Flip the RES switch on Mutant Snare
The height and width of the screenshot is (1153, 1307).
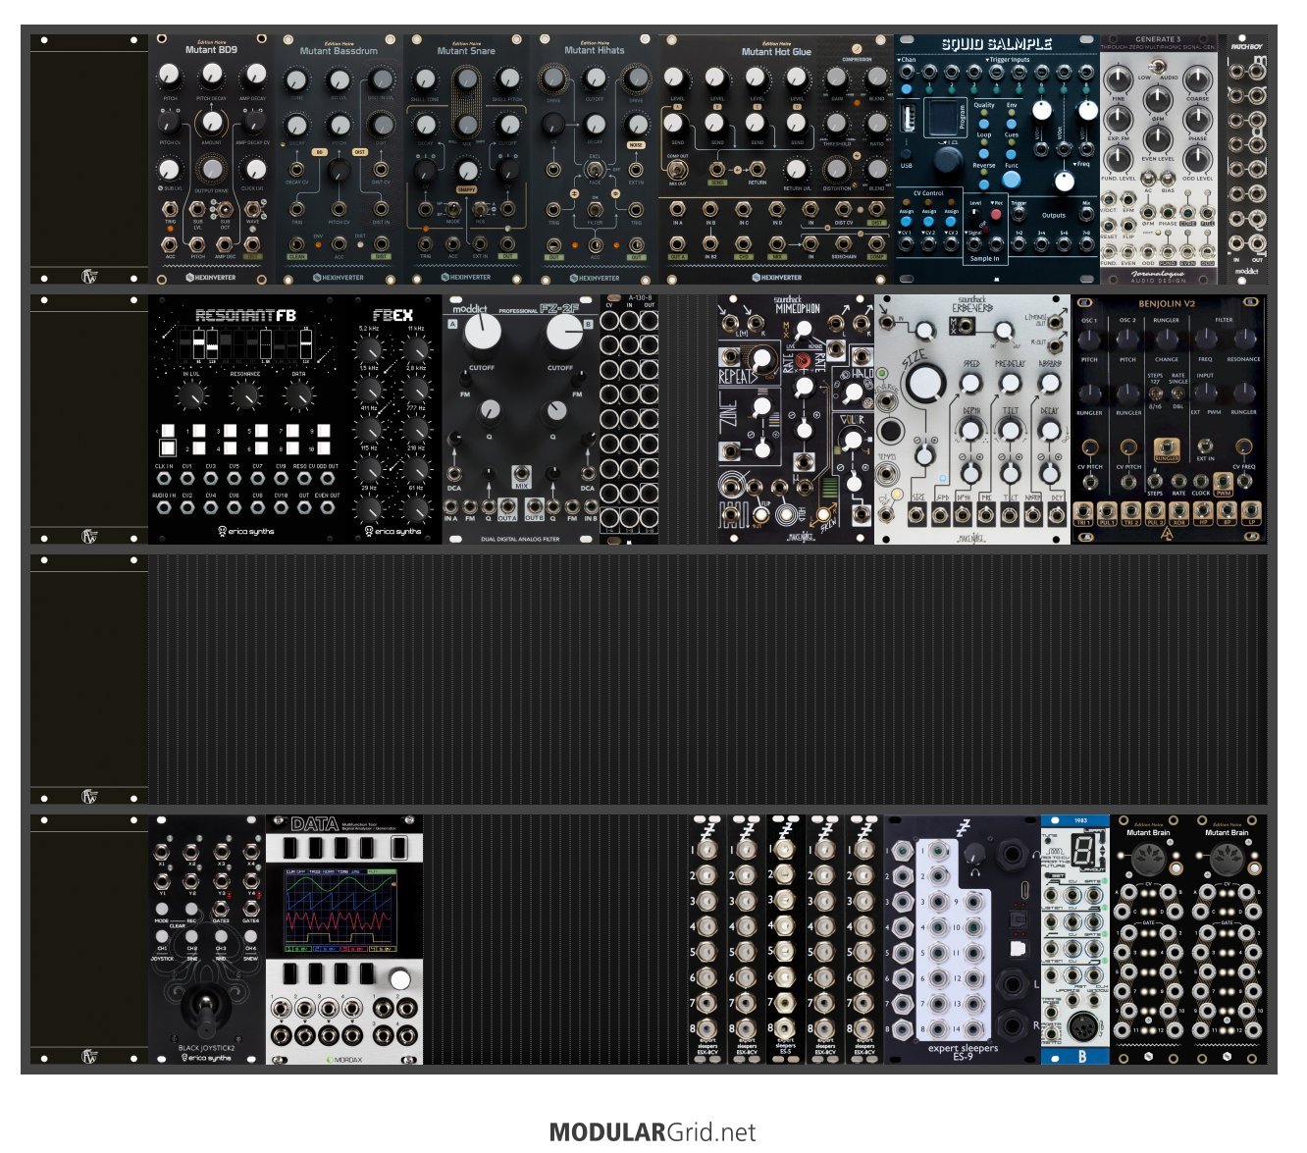480,207
